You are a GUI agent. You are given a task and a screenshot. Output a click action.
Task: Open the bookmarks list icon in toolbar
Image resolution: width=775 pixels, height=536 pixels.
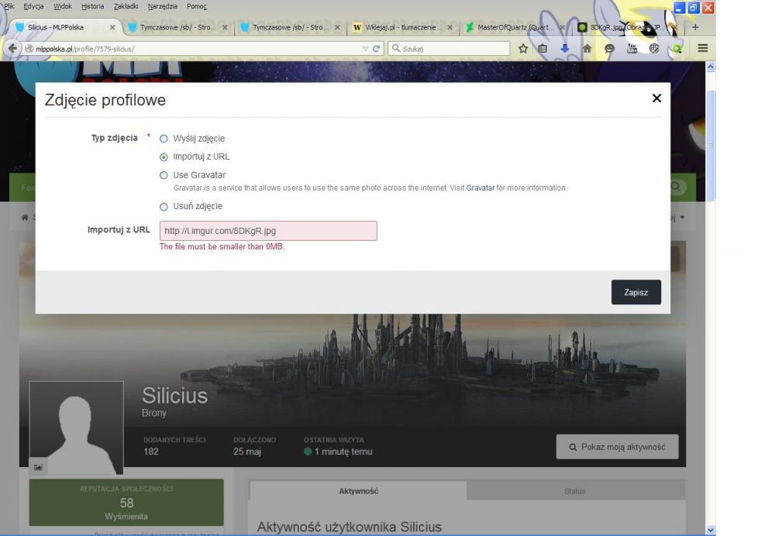coord(542,49)
